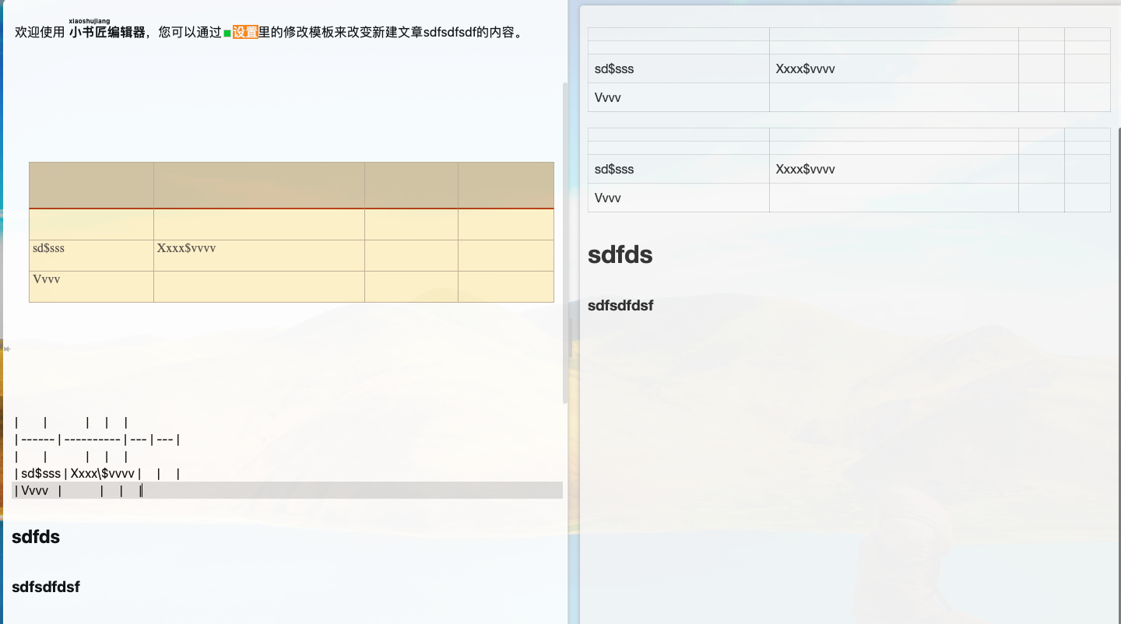
Task: Click the Vvvv cell in the editor table
Action: click(x=45, y=279)
